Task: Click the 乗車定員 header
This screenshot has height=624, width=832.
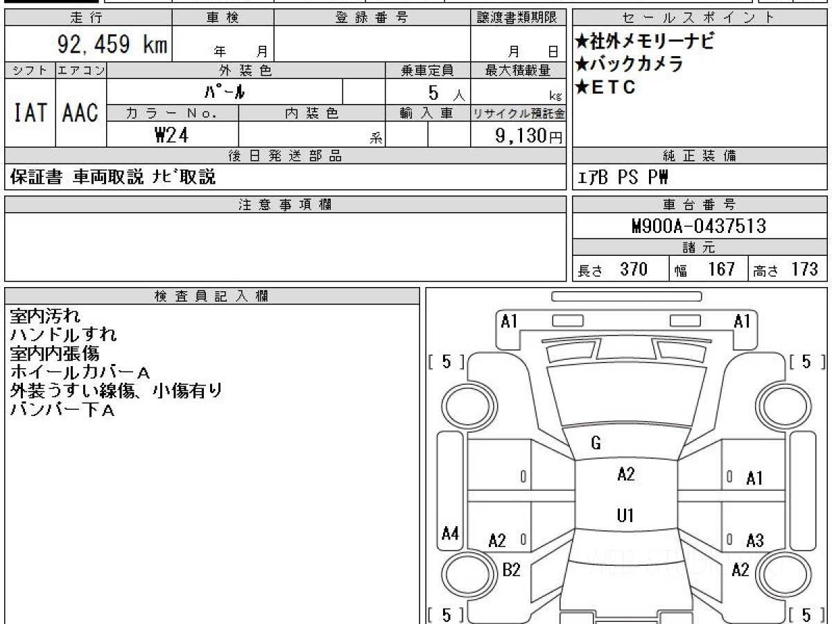Action: pyautogui.click(x=428, y=70)
